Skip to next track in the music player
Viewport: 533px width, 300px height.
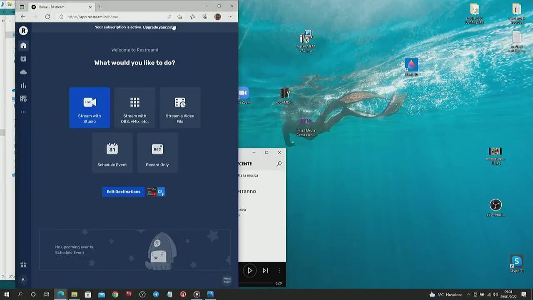click(x=265, y=270)
